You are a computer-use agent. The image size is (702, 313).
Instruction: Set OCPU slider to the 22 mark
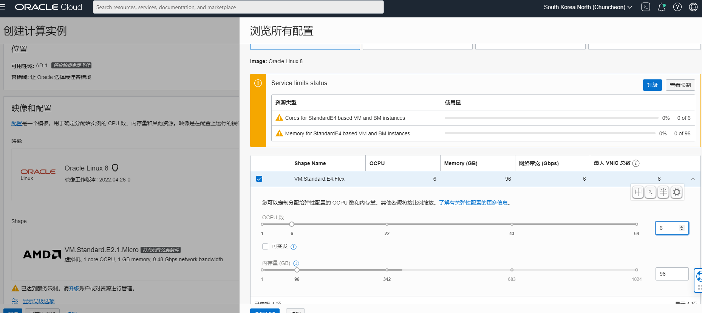point(387,224)
